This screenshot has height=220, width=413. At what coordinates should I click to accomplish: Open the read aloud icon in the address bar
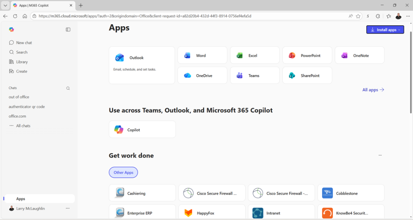coord(350,16)
